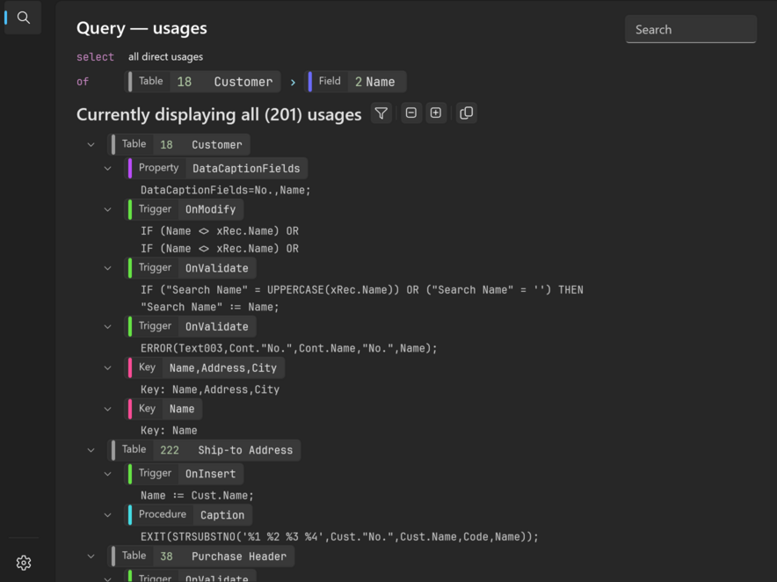Open the search sidebar icon
777x582 pixels.
23,18
